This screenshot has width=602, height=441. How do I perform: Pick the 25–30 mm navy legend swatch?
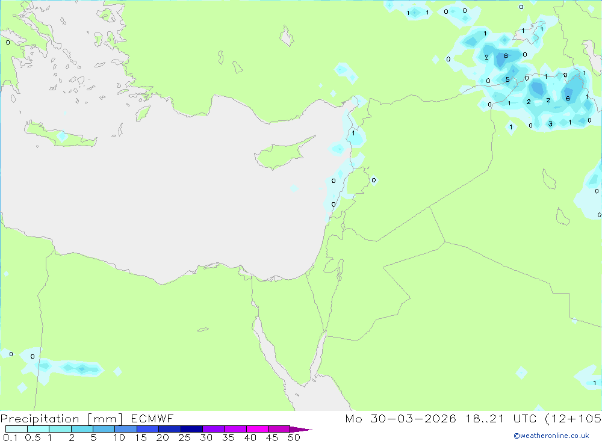click(191, 429)
